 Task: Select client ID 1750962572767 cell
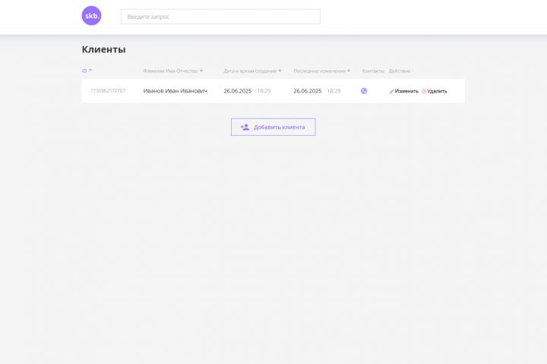[108, 91]
